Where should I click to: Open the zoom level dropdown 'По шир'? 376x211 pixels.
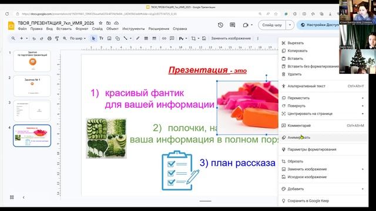point(78,38)
